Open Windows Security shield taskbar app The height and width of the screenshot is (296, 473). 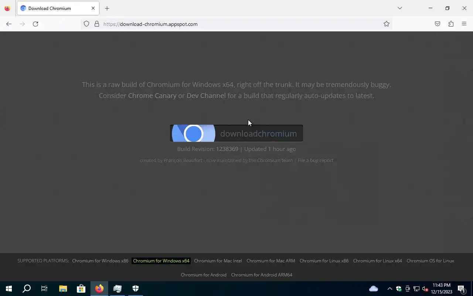coord(135,289)
